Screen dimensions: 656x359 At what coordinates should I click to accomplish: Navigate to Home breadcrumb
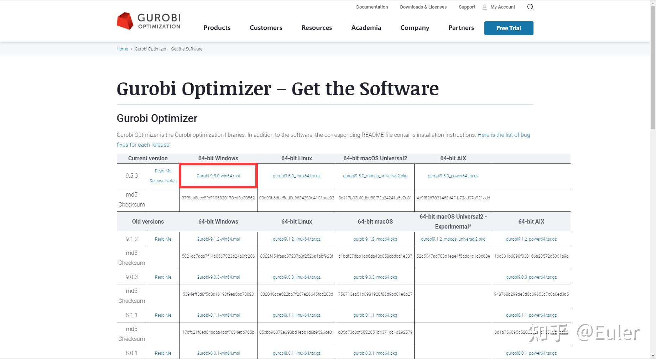tap(122, 49)
